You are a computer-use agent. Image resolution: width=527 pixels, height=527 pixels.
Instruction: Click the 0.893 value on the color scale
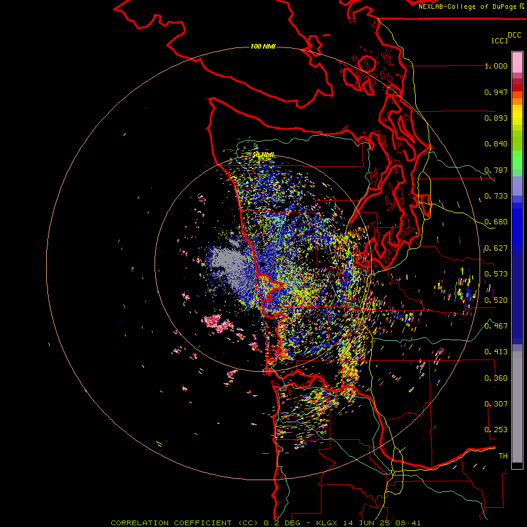click(x=496, y=118)
